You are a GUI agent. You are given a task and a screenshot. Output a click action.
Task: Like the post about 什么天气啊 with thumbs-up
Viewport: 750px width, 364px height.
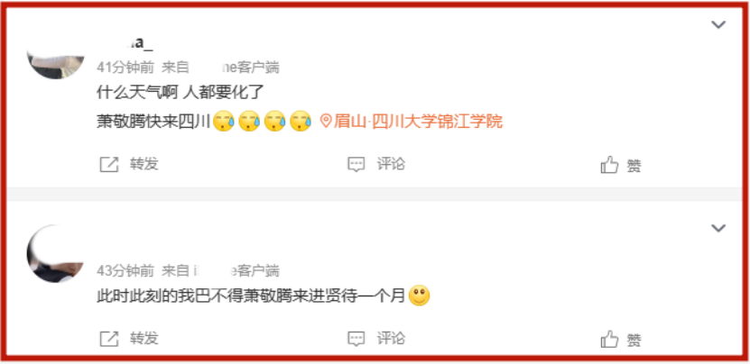point(609,165)
